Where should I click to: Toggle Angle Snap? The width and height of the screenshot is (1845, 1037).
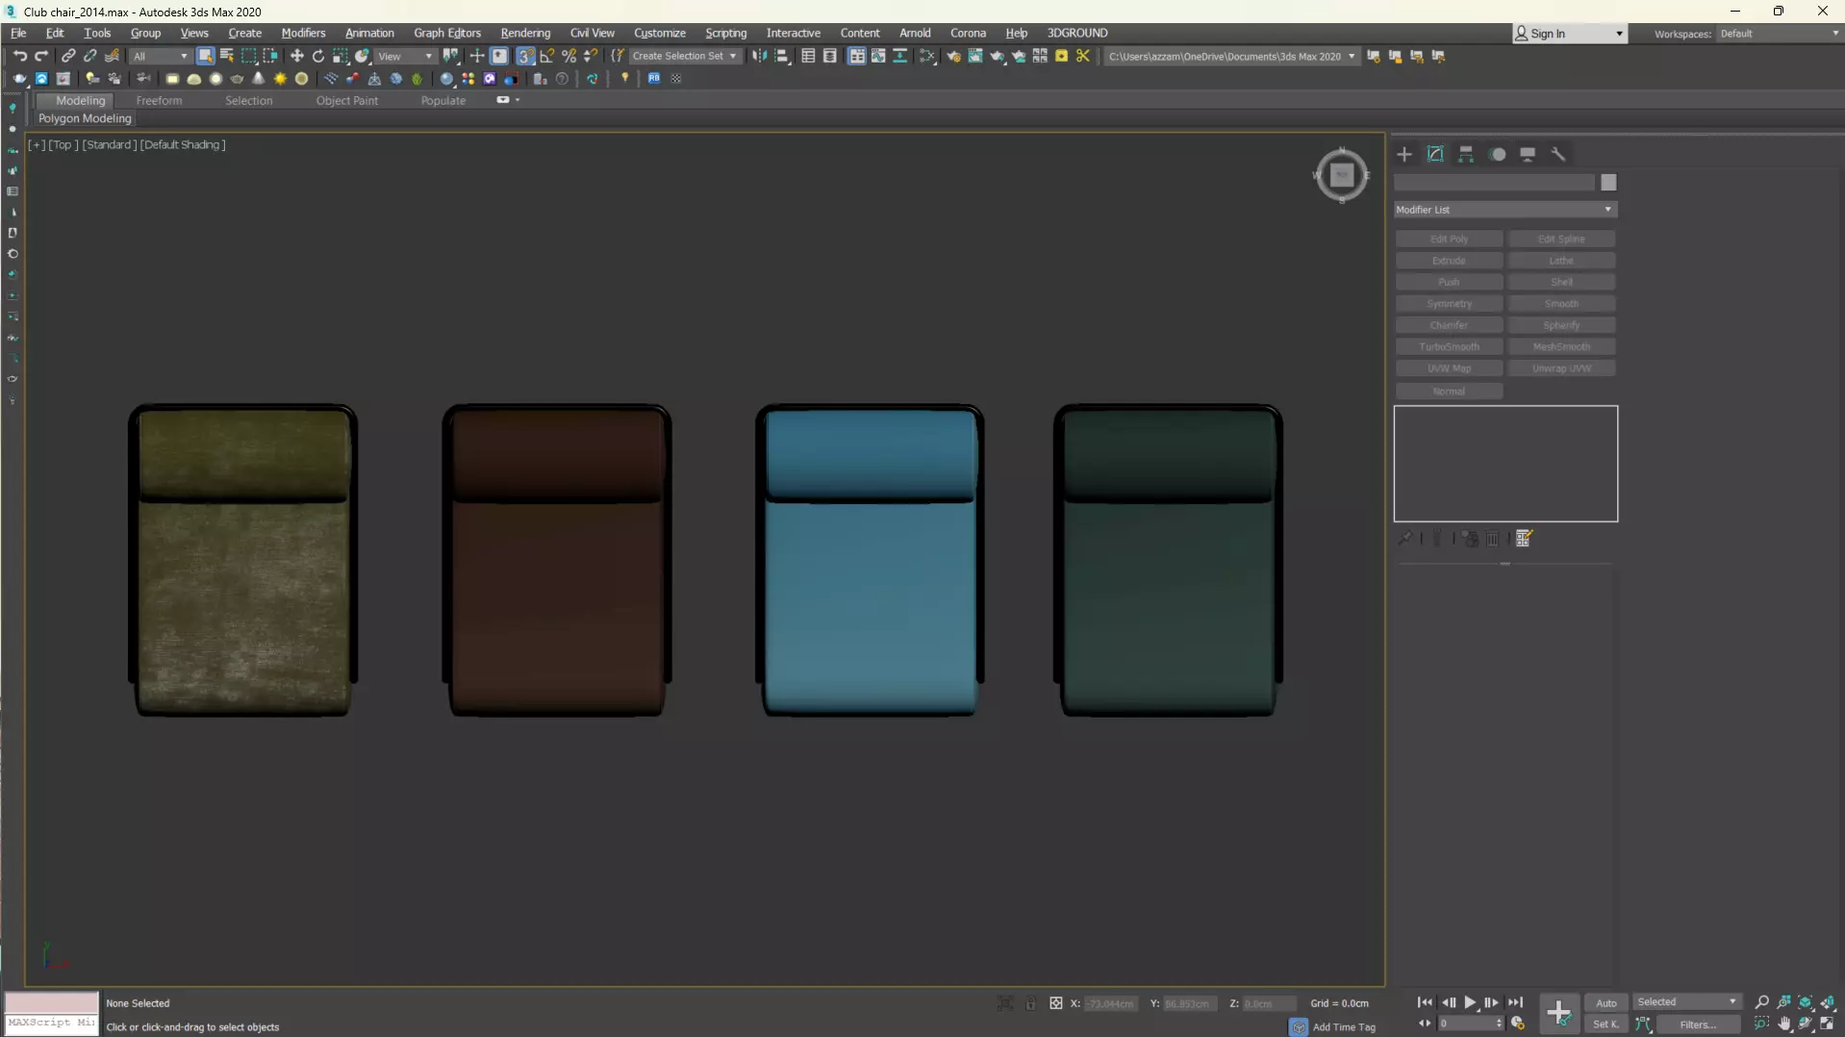pos(547,56)
